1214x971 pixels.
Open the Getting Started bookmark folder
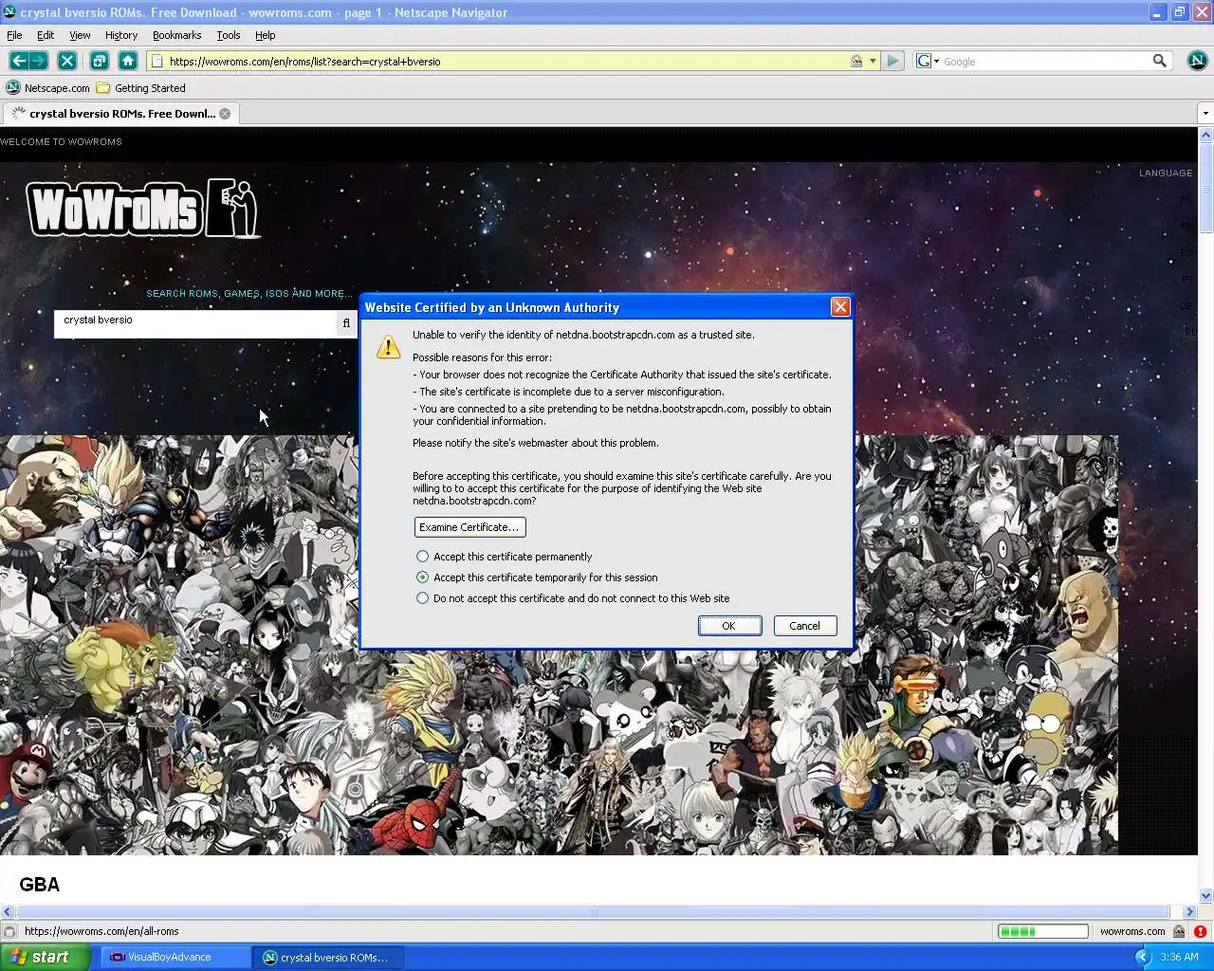(x=140, y=88)
